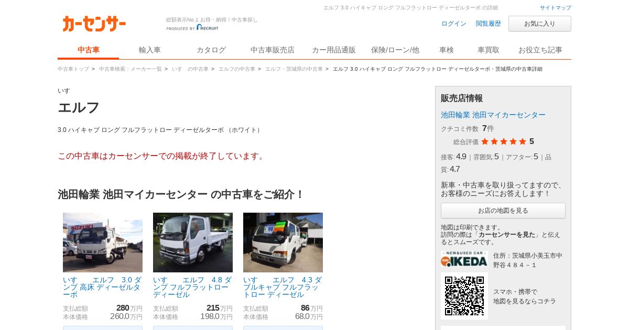The width and height of the screenshot is (629, 330).
Task: Select カー用品通販 tab
Action: tap(334, 50)
